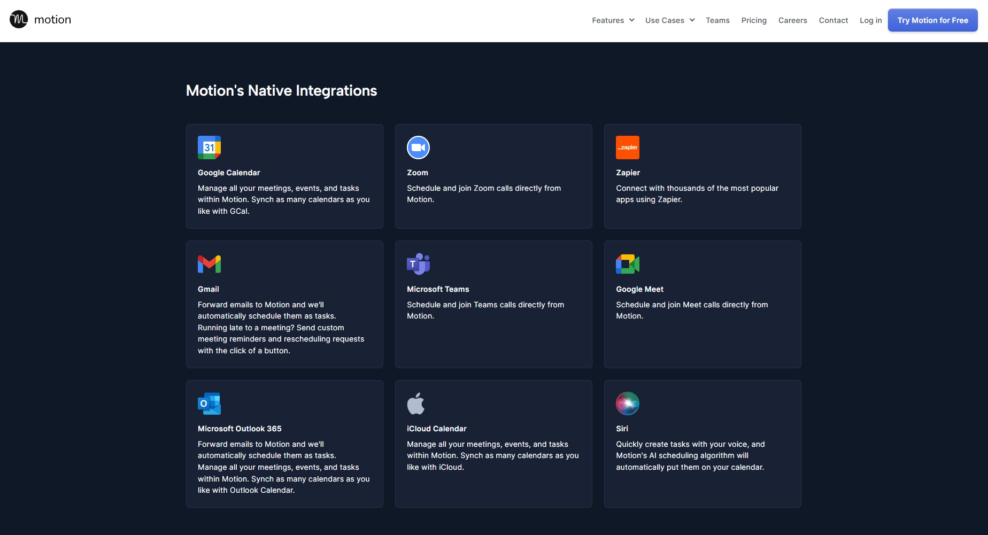988x535 pixels.
Task: Click the Google Calendar icon
Action: [209, 148]
